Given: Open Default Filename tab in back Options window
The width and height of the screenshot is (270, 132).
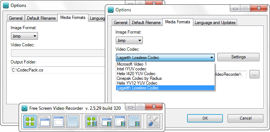Looking at the screenshot, I should [41, 18].
